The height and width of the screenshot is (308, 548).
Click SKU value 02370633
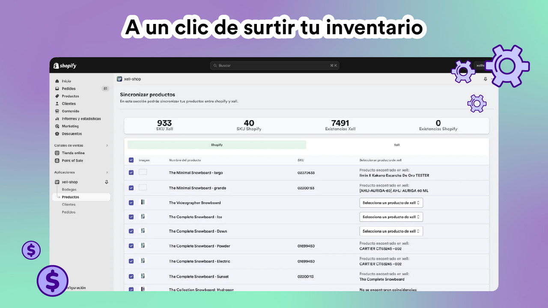point(306,173)
